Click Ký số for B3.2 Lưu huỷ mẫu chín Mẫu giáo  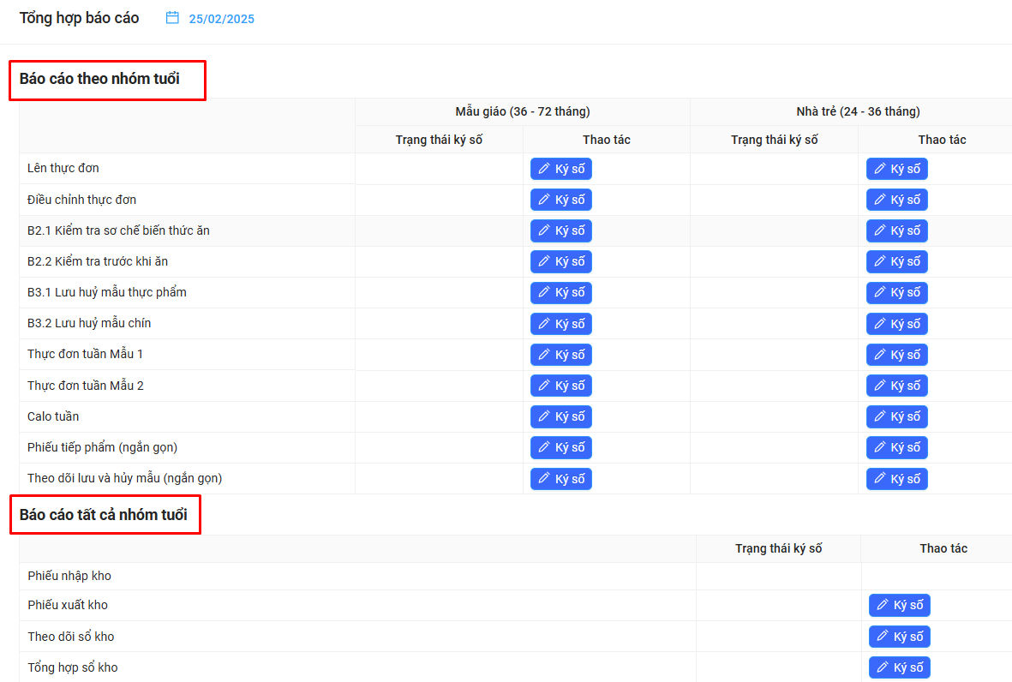point(560,324)
